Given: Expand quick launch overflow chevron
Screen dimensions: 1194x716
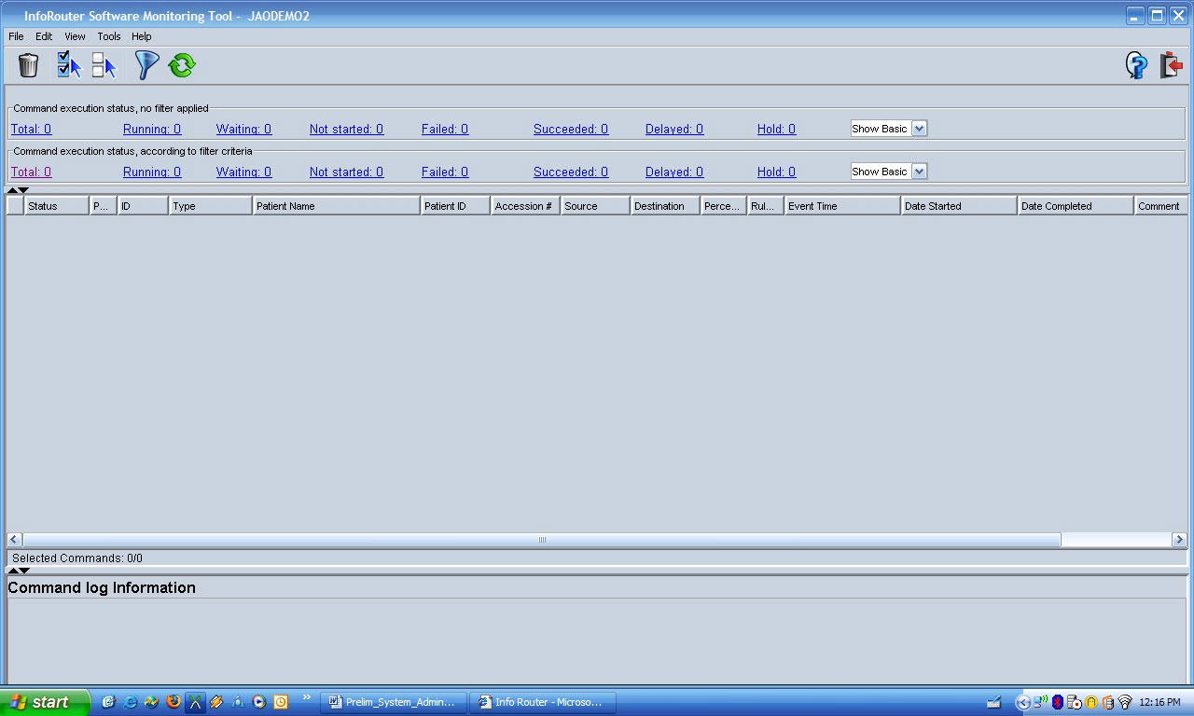Looking at the screenshot, I should point(306,697).
